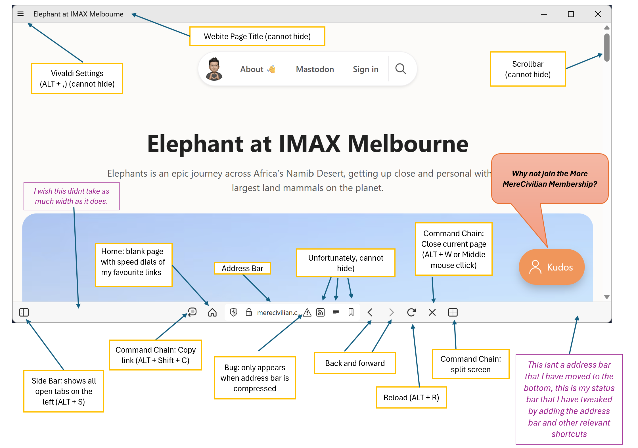Reload the page icon
The width and height of the screenshot is (638, 448).
[411, 312]
